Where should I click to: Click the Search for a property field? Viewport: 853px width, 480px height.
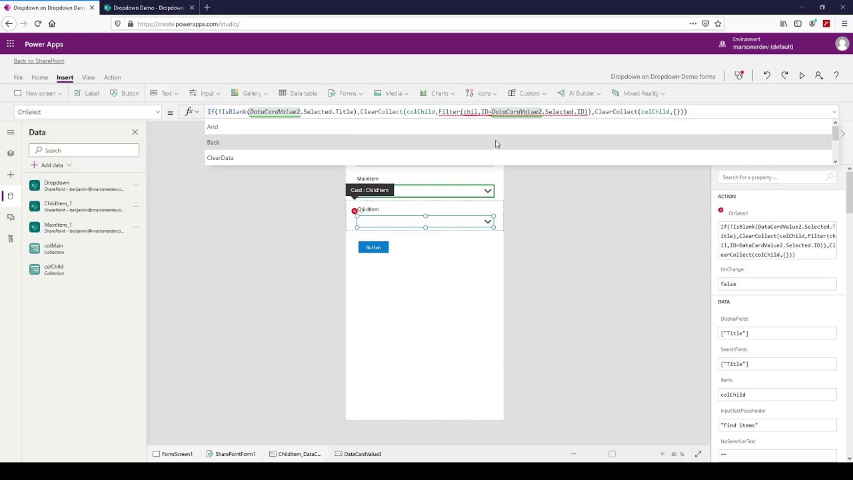[x=777, y=177]
